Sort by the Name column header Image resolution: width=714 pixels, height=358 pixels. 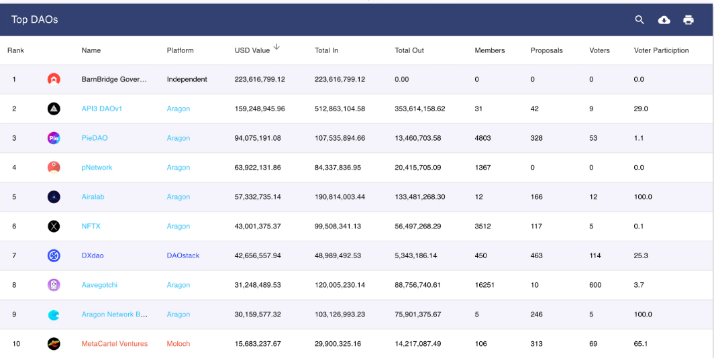point(91,50)
